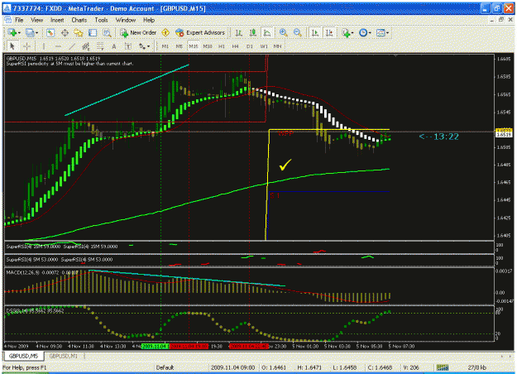Switch to the GBPUSD,M5 chart tab
This screenshot has height=374, width=517.
(x=23, y=356)
